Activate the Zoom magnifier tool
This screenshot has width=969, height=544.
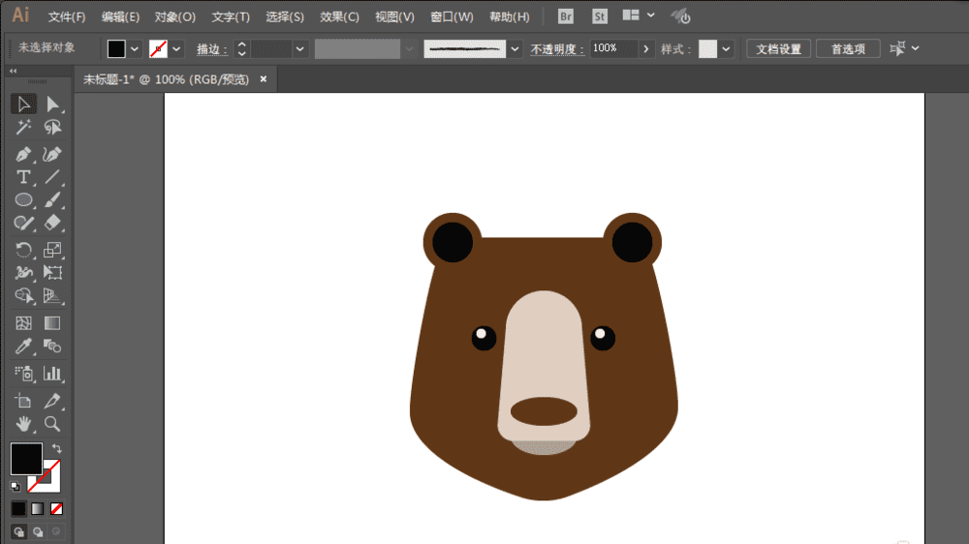click(52, 424)
